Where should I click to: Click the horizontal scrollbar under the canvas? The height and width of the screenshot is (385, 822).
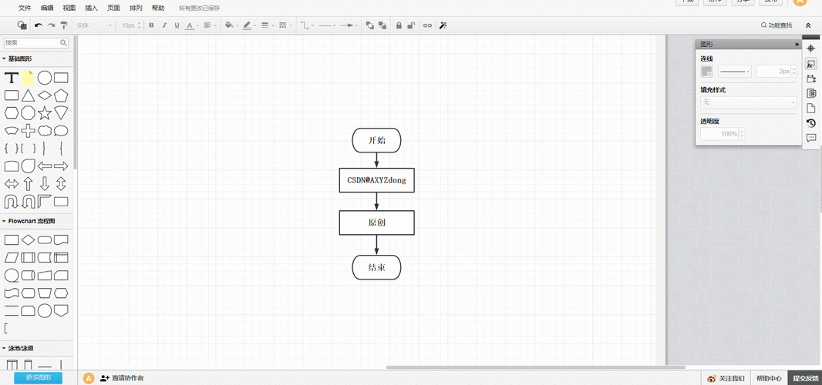click(x=536, y=367)
